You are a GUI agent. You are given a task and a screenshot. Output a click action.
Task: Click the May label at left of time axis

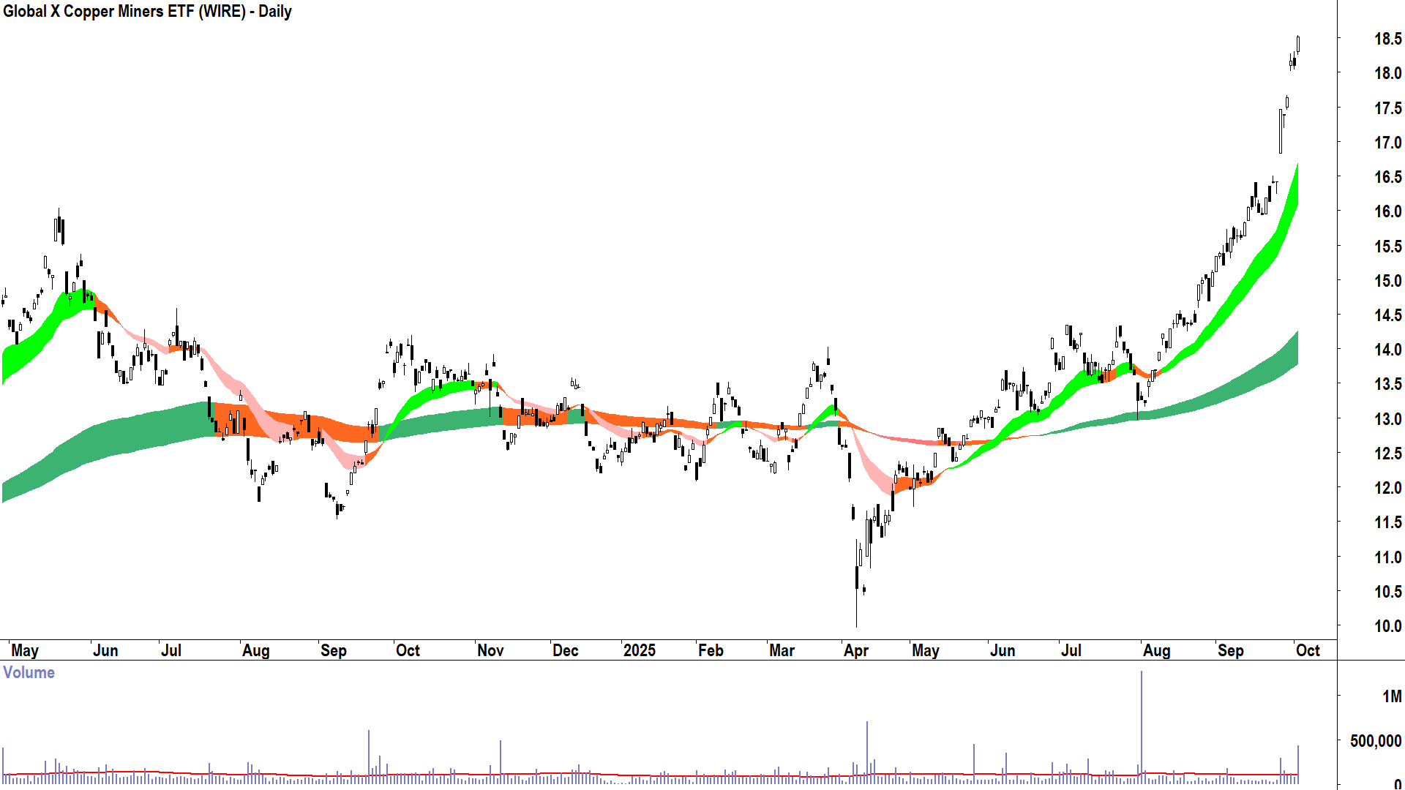click(x=25, y=650)
